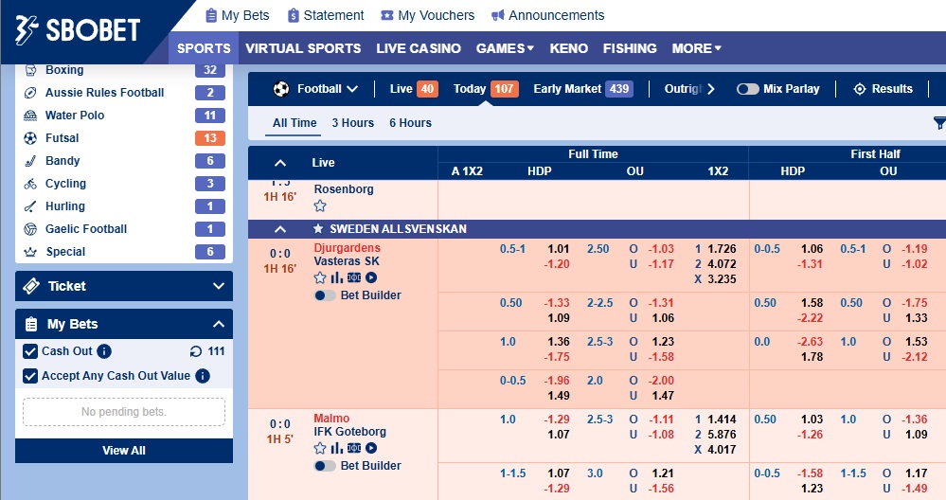Favorite the Rosenborg match star
The height and width of the screenshot is (500, 946).
(320, 205)
